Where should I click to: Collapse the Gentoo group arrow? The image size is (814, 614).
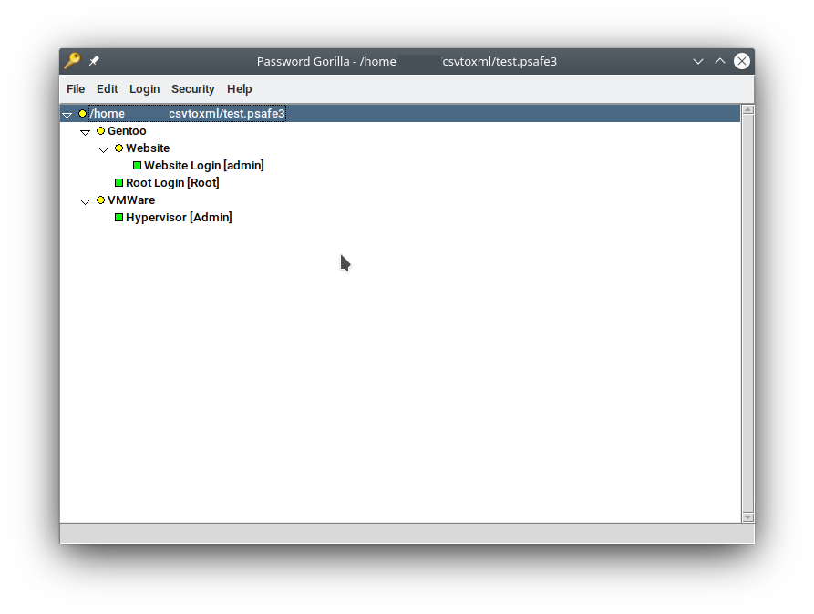click(85, 132)
